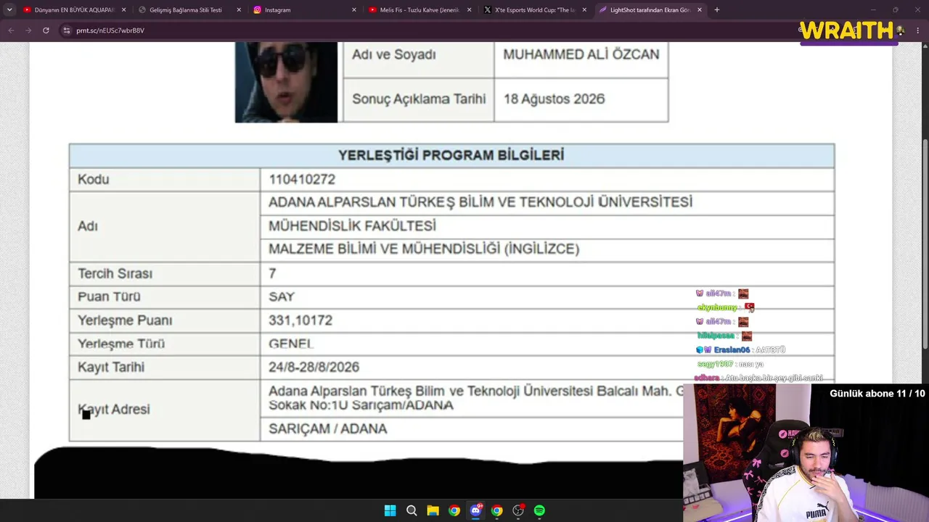This screenshot has width=929, height=522.
Task: Close the Melis Fis YouTube tab
Action: pyautogui.click(x=469, y=10)
